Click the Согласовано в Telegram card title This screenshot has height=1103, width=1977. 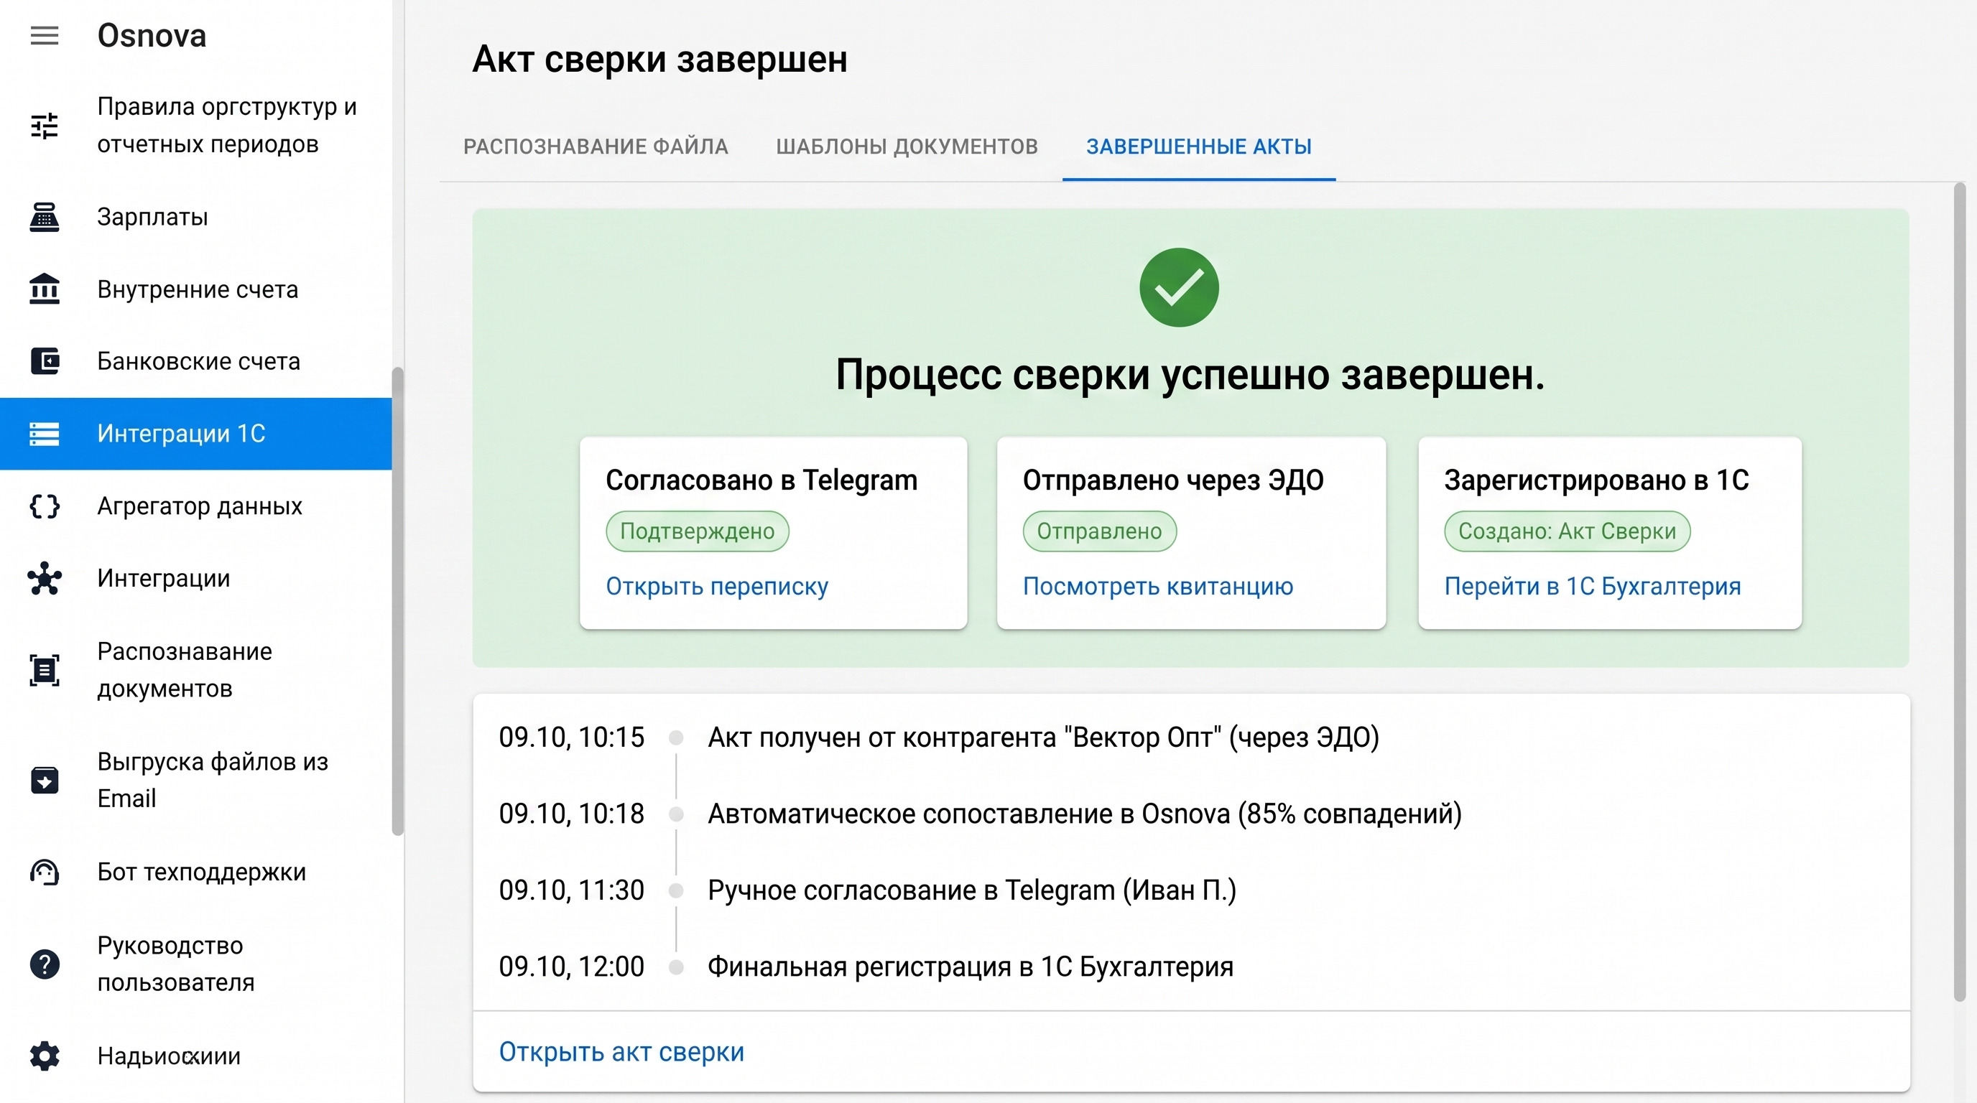pos(761,480)
